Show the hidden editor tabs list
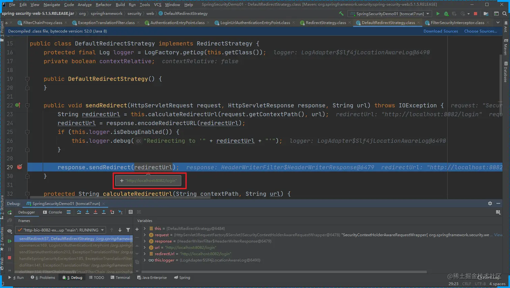The image size is (510, 288). [x=498, y=23]
